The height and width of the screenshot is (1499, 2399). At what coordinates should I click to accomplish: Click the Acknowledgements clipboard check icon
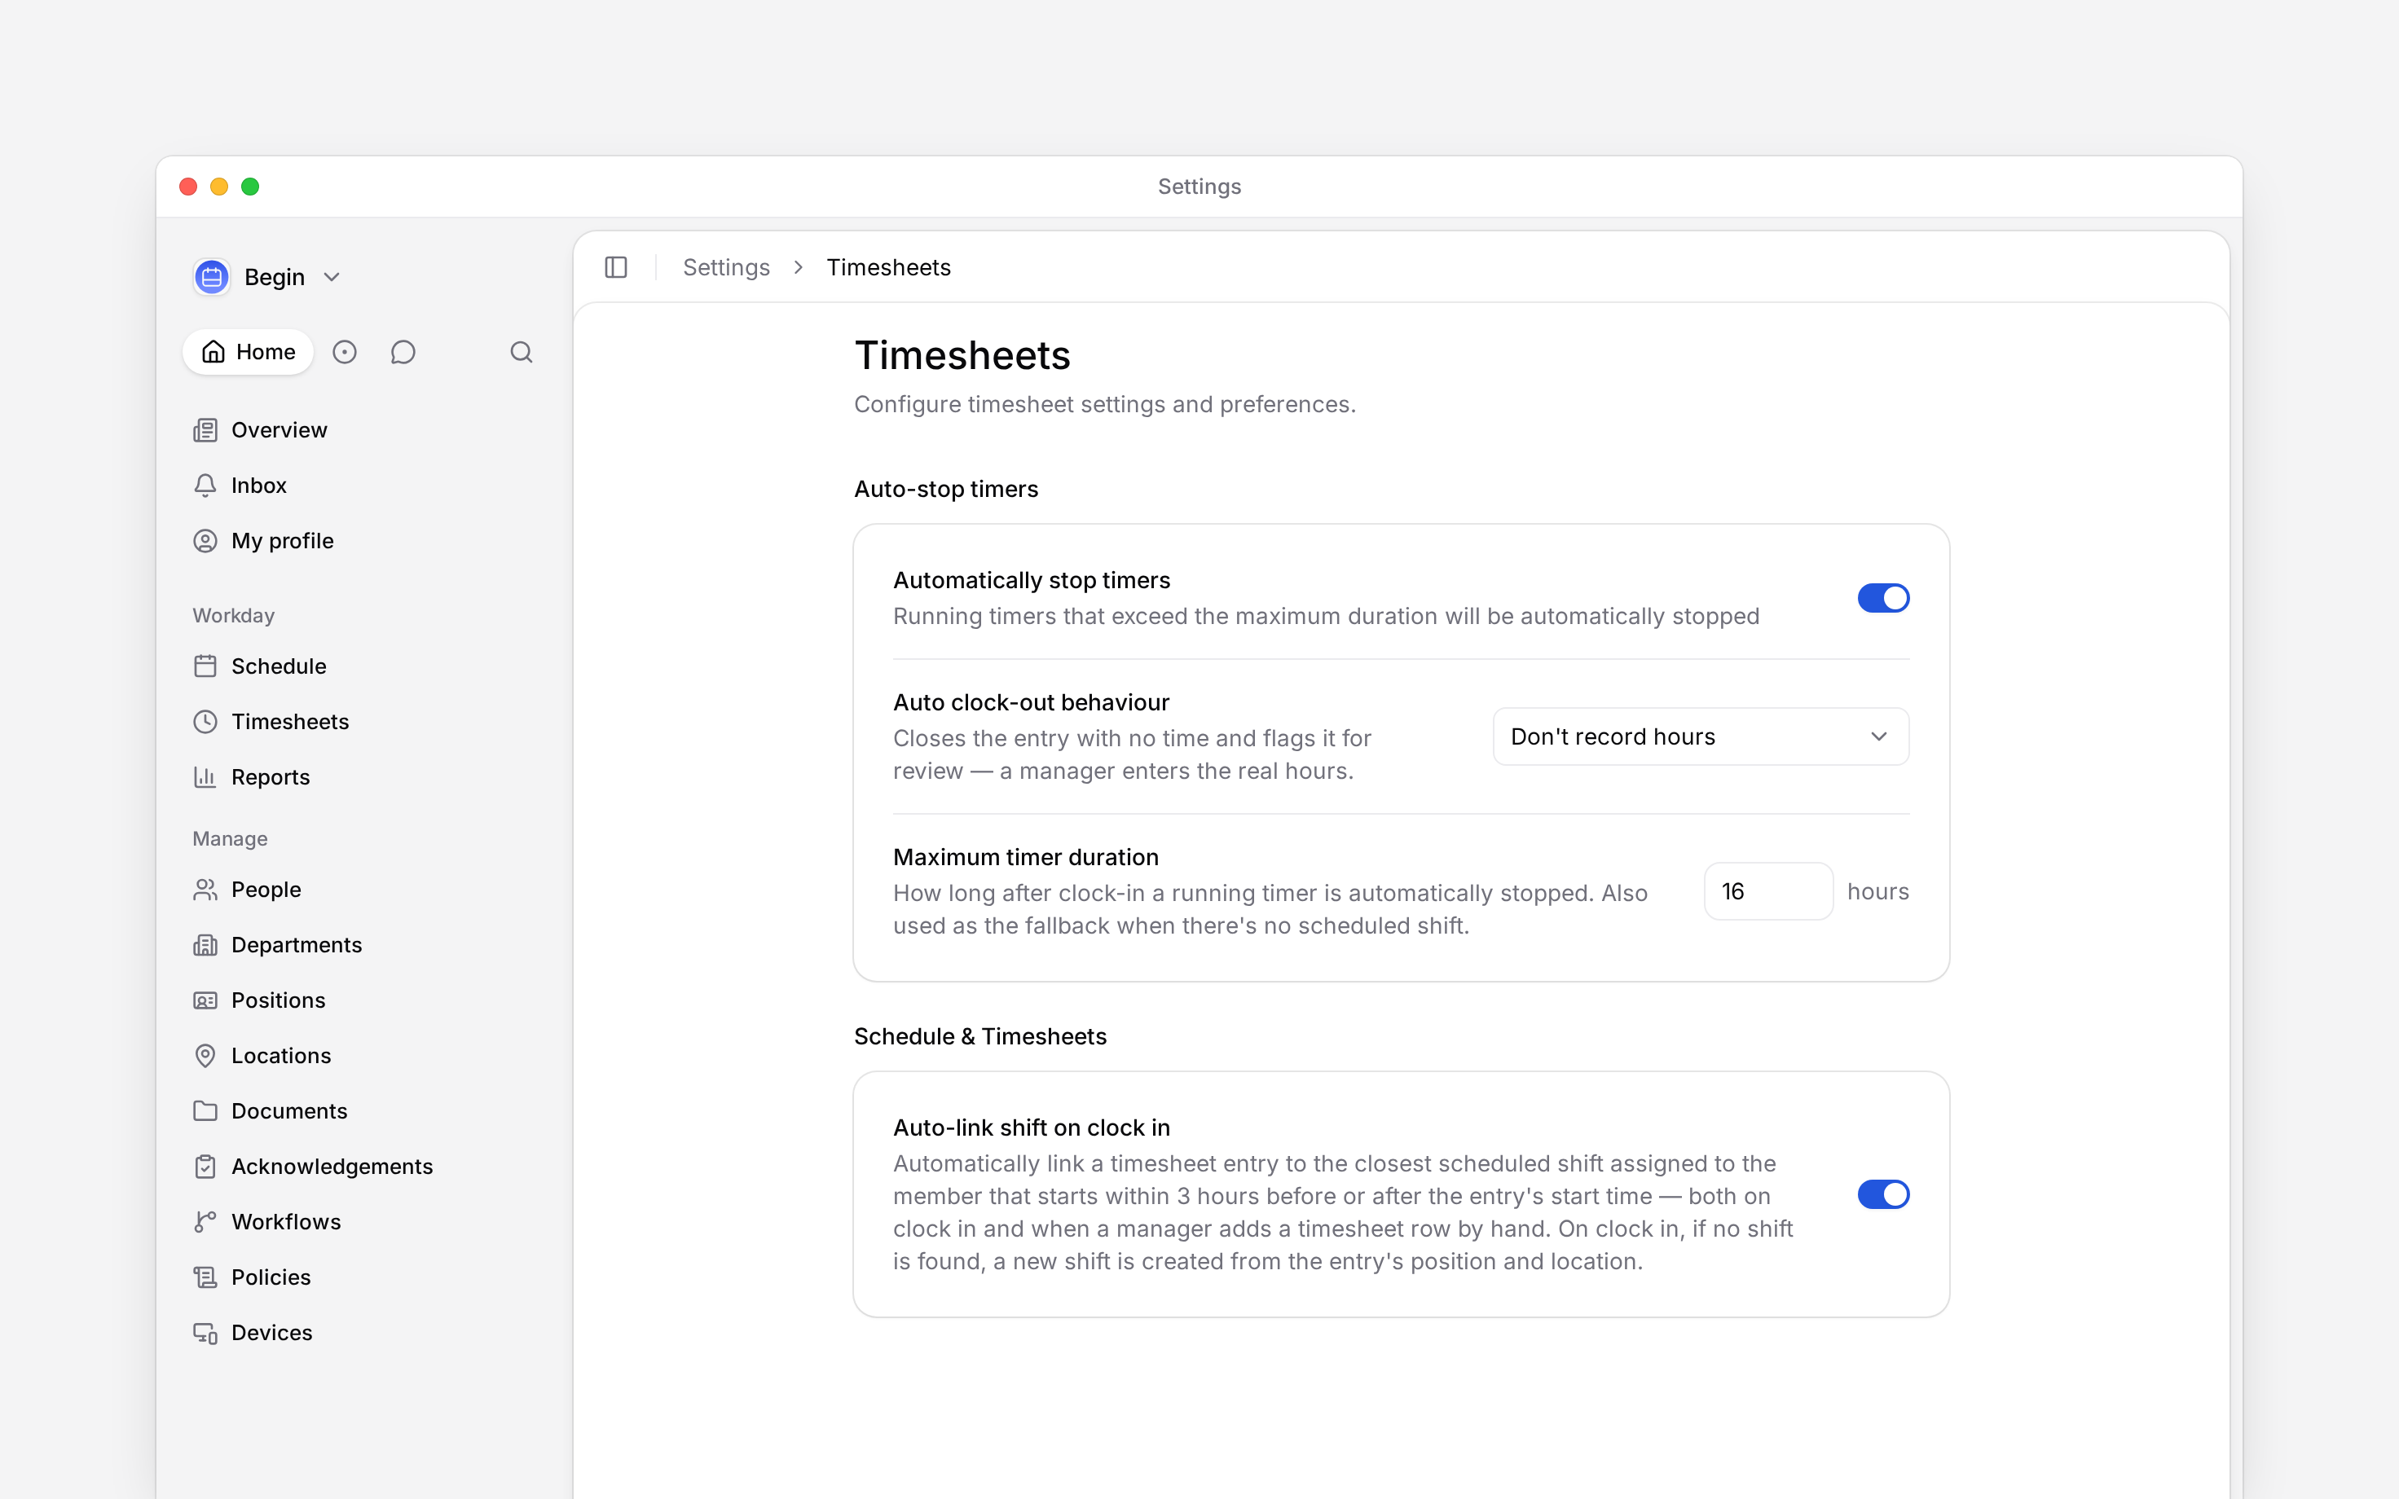205,1167
